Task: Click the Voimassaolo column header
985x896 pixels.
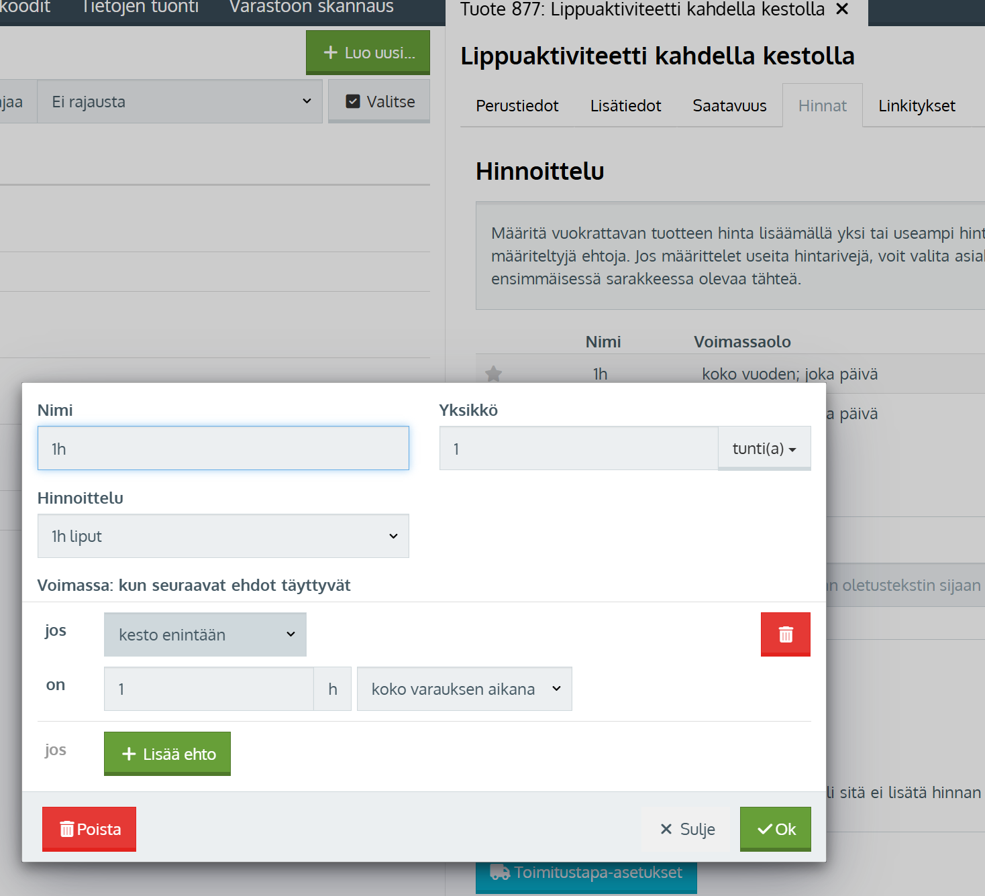Action: 742,341
